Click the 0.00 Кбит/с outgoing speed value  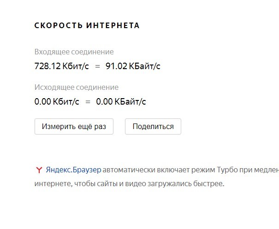coord(57,102)
